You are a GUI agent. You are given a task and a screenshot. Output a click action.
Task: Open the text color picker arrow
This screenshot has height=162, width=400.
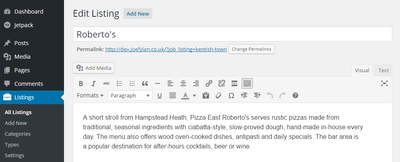194,96
